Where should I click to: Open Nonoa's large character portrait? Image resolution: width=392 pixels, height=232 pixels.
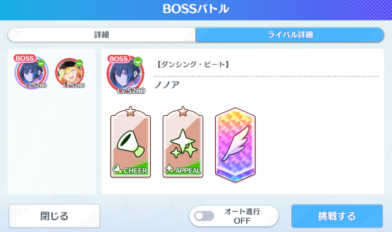coord(126,74)
